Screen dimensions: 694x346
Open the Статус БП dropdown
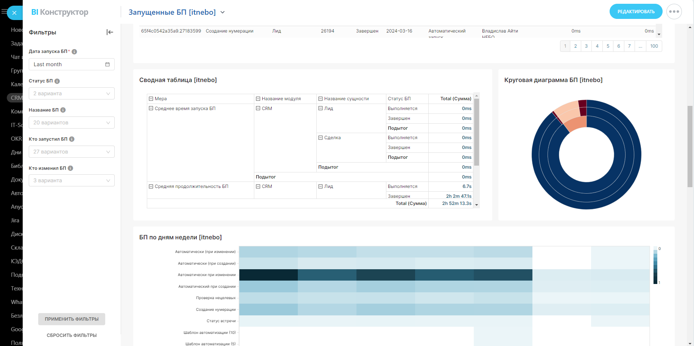pyautogui.click(x=72, y=93)
